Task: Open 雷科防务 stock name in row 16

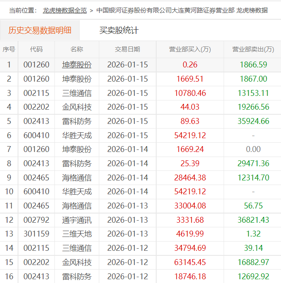Action: point(77,276)
